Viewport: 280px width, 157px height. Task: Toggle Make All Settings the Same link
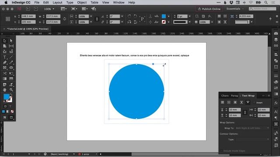(245, 113)
